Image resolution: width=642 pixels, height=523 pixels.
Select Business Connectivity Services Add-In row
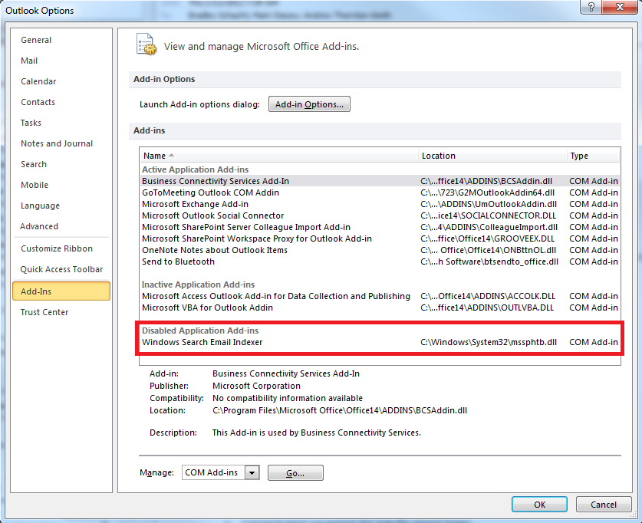tap(380, 181)
